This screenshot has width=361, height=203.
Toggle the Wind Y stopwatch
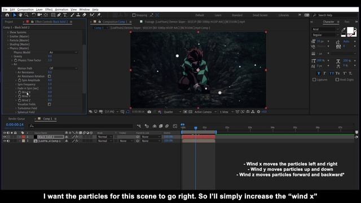(x=20, y=96)
